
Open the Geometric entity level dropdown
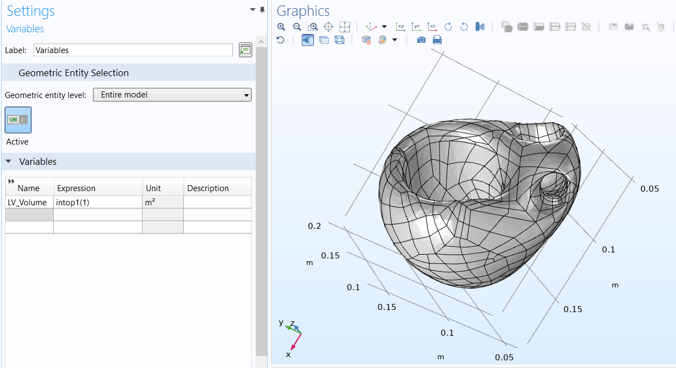172,95
